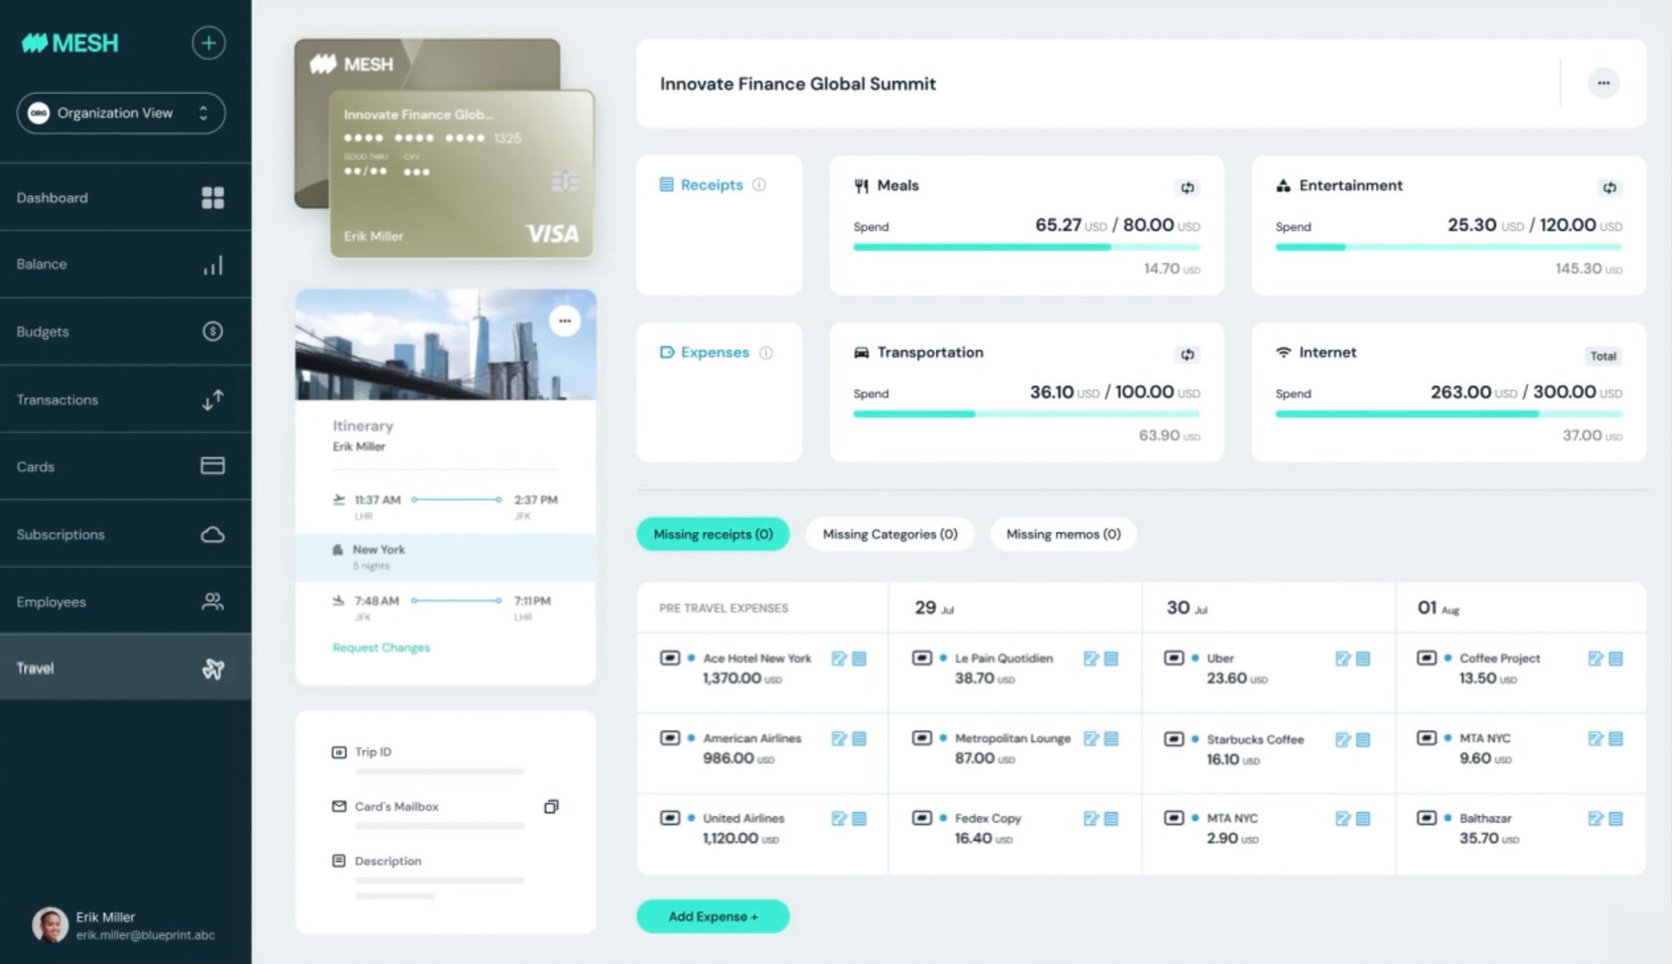
Task: Click the Receipts info icon
Action: pos(759,185)
